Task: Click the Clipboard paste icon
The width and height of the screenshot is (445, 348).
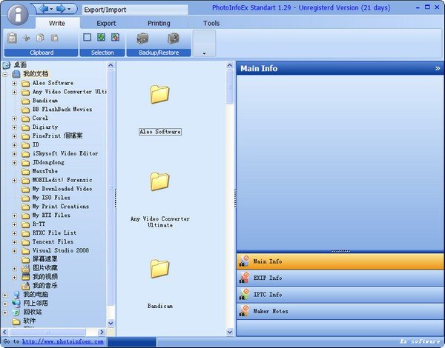Action: click(12, 38)
